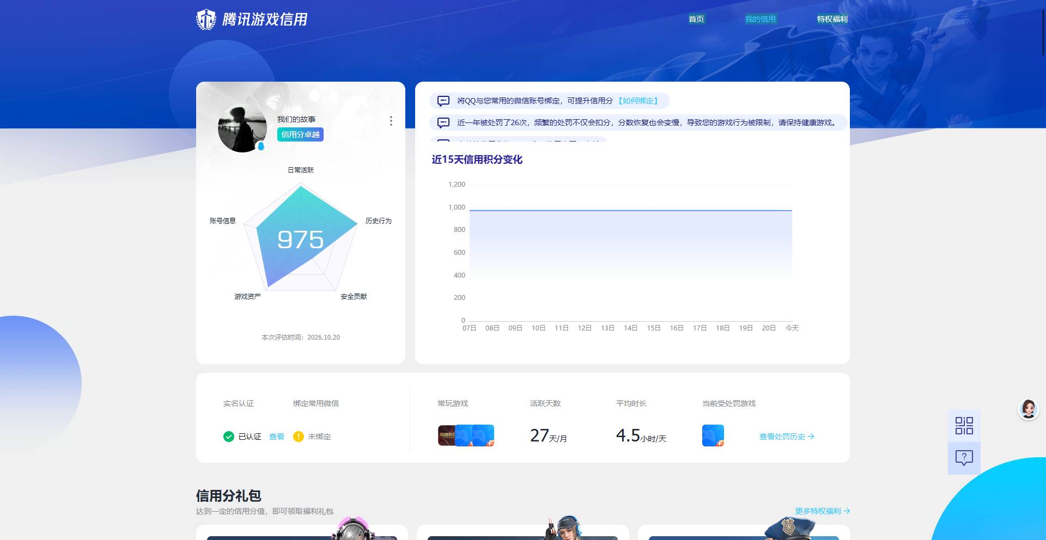The height and width of the screenshot is (540, 1046).
Task: Open the 更多特权福利 link
Action: coord(822,511)
